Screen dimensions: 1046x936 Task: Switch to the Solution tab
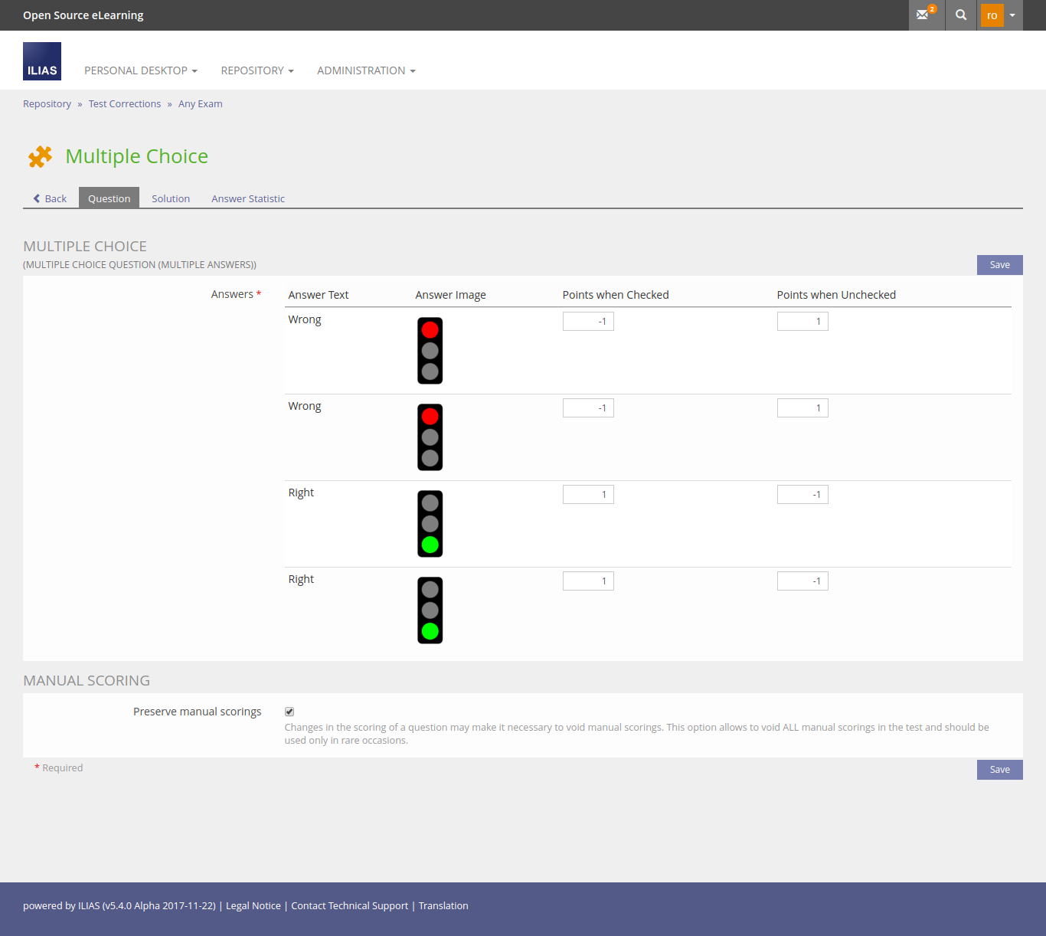(x=171, y=198)
